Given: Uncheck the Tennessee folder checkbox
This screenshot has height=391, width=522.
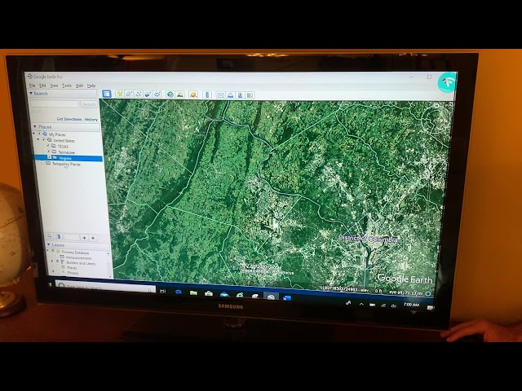Looking at the screenshot, I should tap(49, 152).
